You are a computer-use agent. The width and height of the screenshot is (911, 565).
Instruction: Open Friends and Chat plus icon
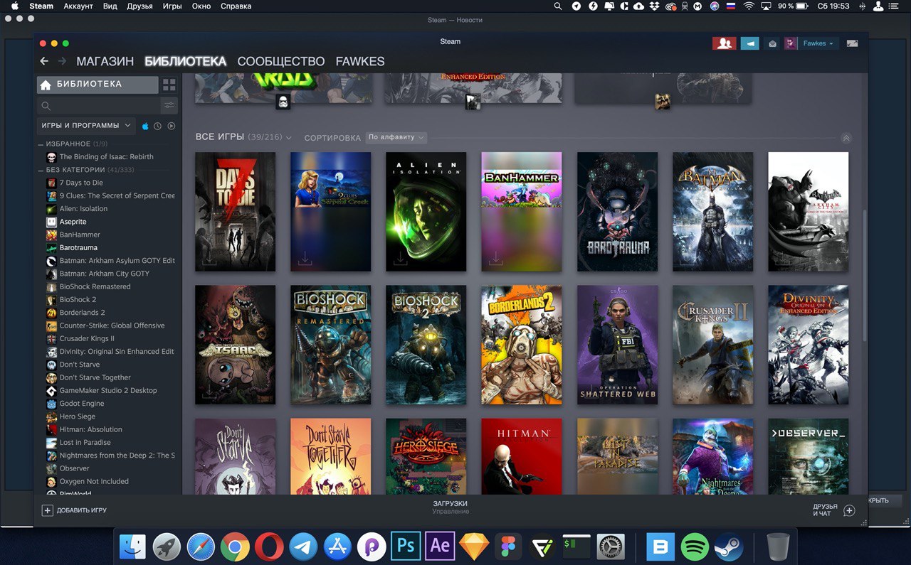(x=849, y=510)
